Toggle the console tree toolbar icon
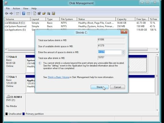Screen dimensions: 164x123 point(17,14)
